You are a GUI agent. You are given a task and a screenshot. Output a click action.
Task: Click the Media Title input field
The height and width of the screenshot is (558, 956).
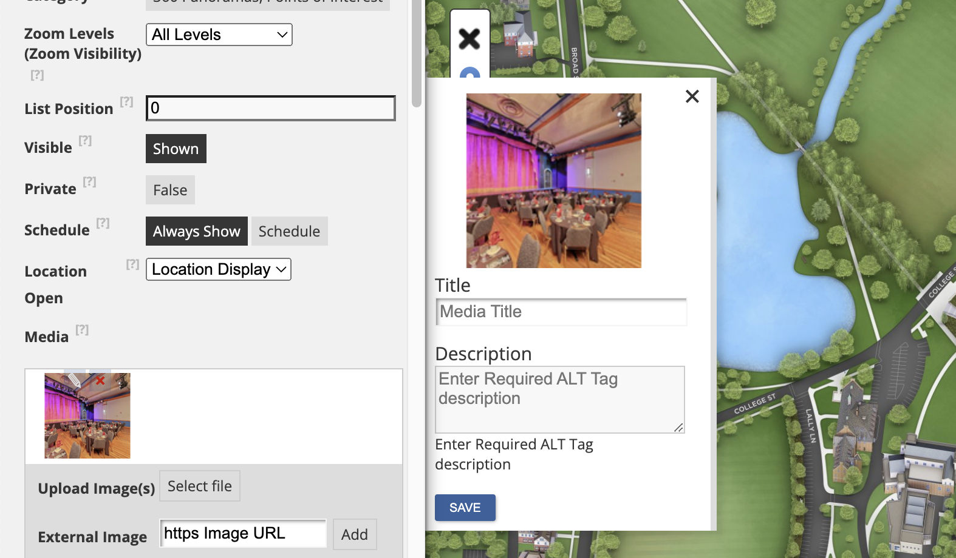(561, 312)
